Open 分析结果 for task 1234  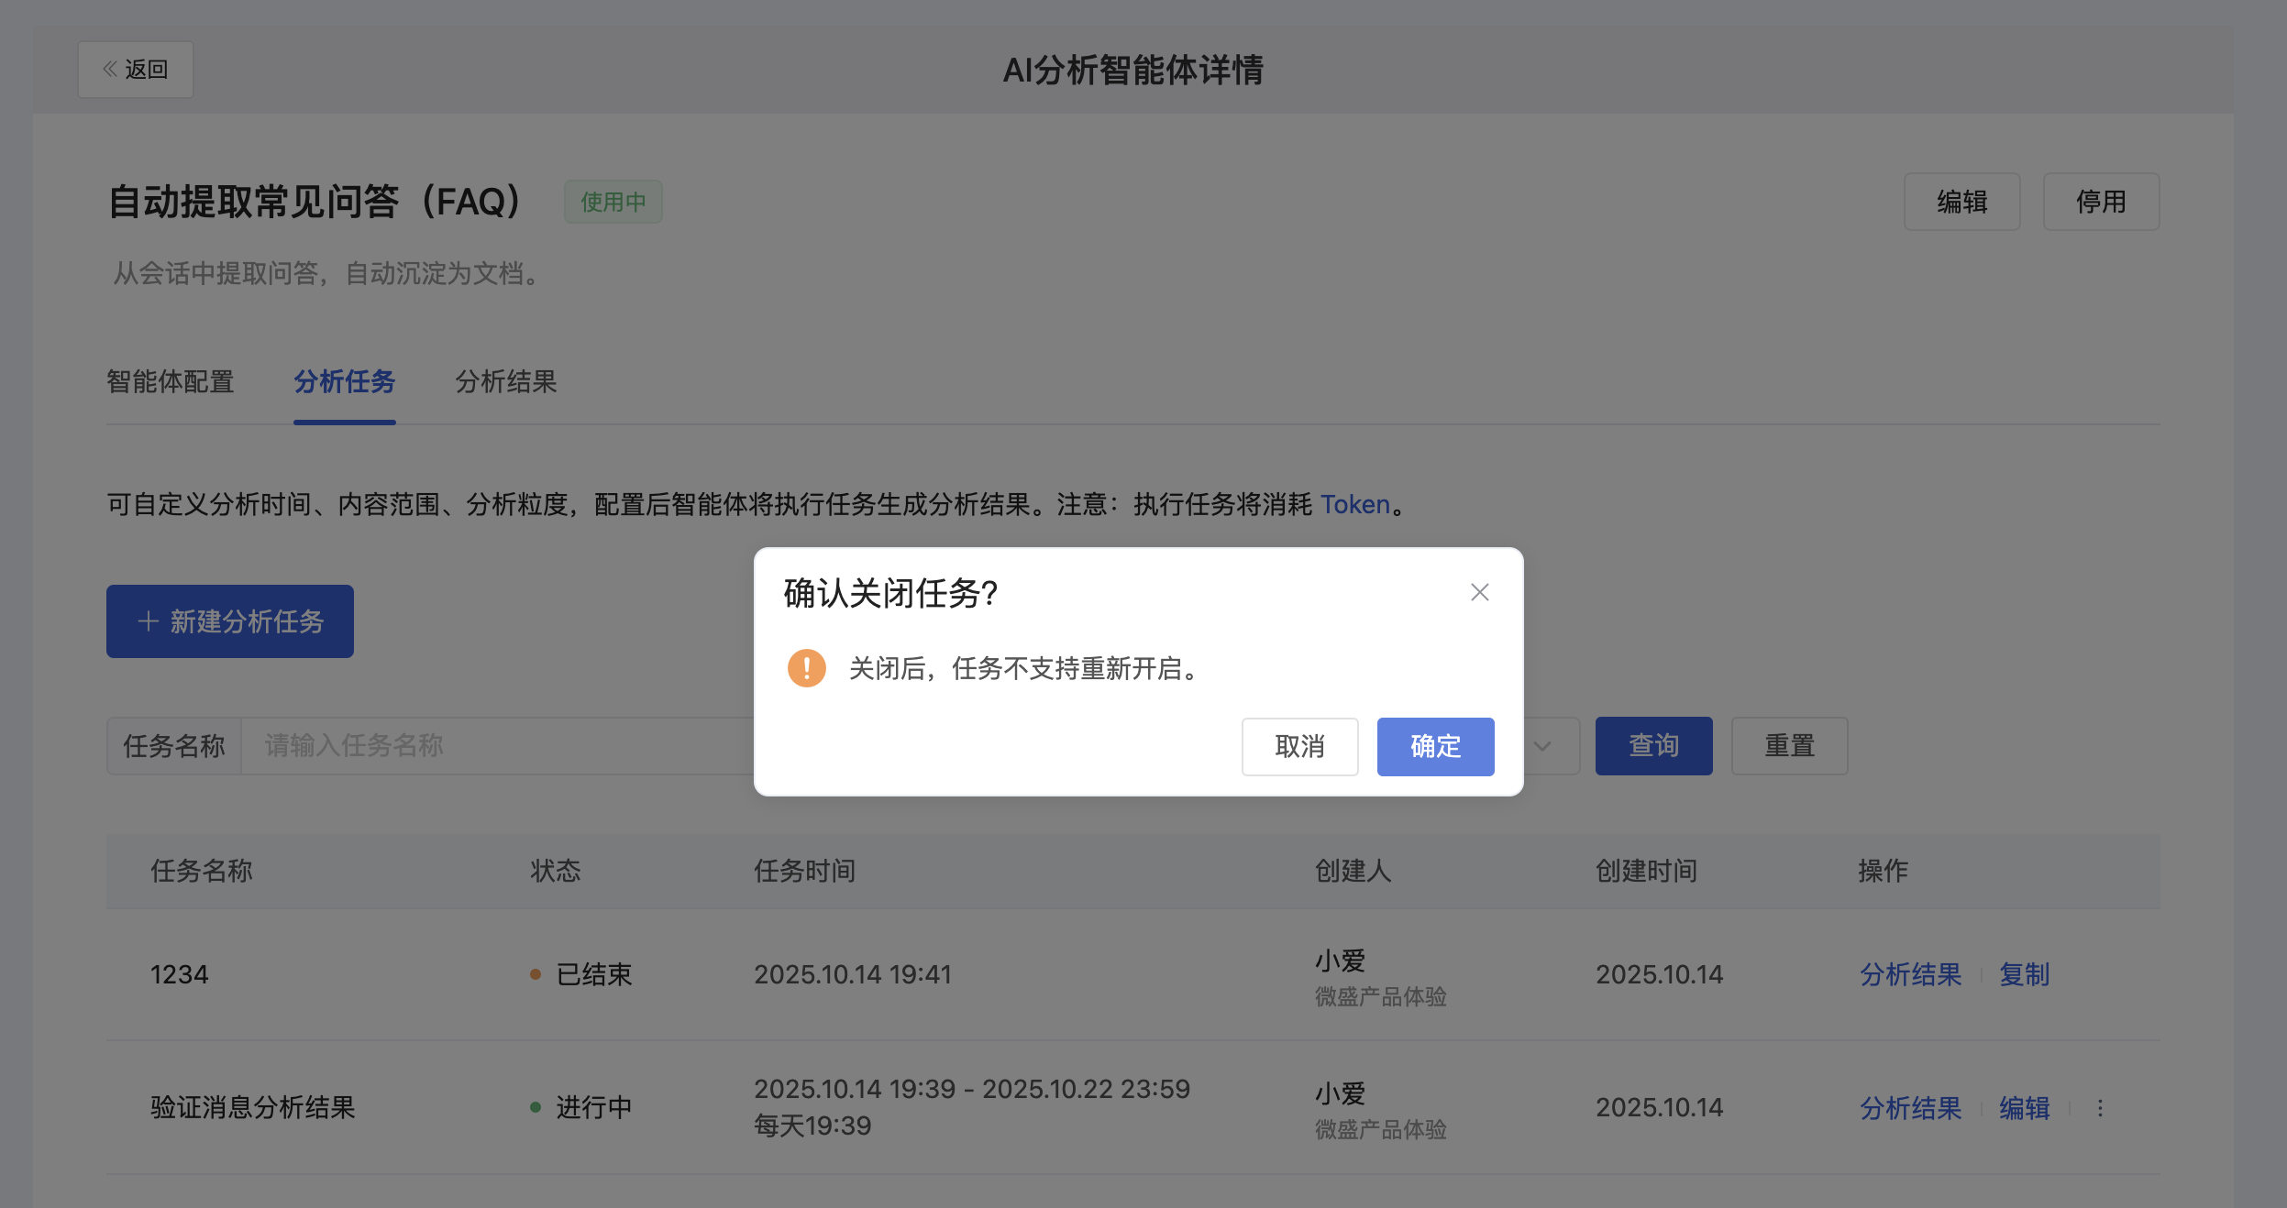coord(1910,974)
